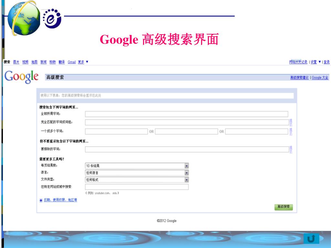Open 图片 in the top navigation
The image size is (331, 248).
pyautogui.click(x=16, y=62)
